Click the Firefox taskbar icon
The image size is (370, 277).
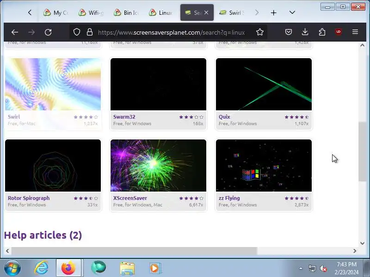pos(68,268)
